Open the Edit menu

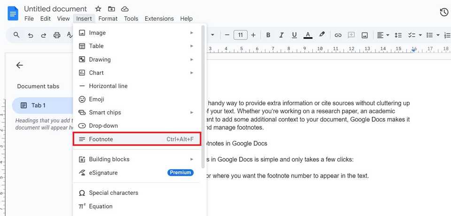[x=46, y=19]
